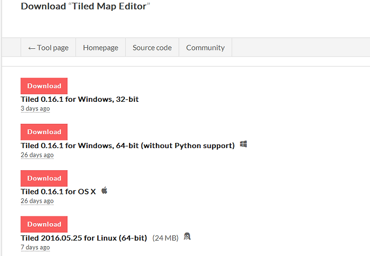
Task: Download Tiled 0.16.1 for Windows 32-bit
Action: click(x=44, y=86)
